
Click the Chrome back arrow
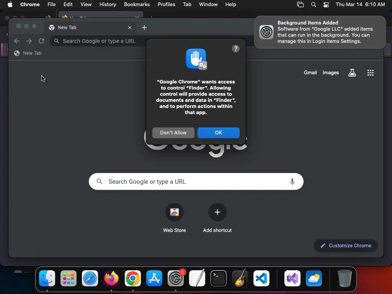pos(17,41)
